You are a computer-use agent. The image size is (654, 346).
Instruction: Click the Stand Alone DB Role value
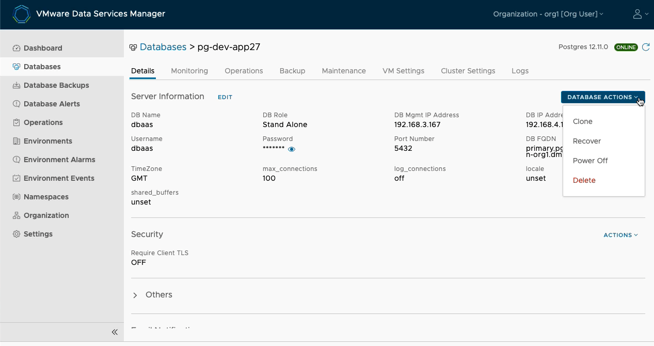[285, 124]
